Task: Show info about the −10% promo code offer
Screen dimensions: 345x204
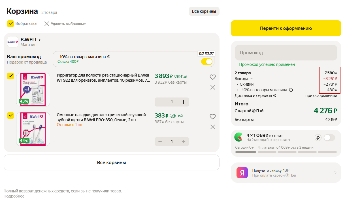Action: point(109,57)
